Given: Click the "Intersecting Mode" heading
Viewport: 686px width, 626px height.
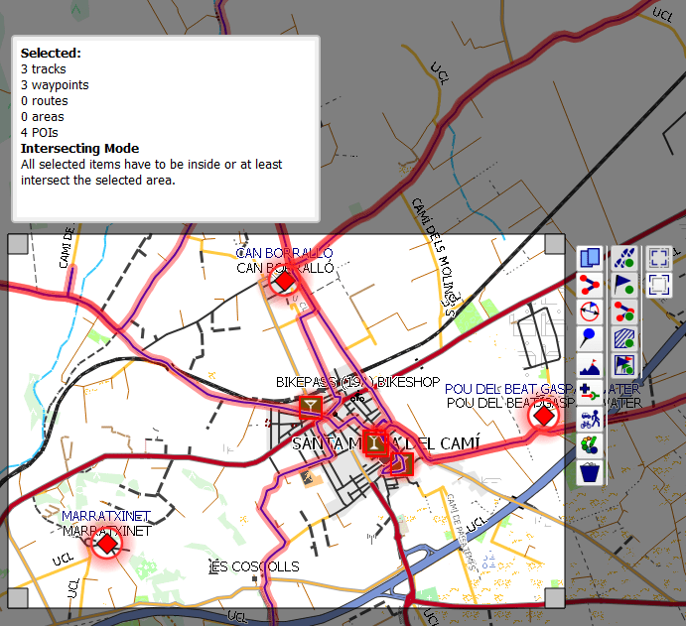Looking at the screenshot, I should (x=79, y=149).
